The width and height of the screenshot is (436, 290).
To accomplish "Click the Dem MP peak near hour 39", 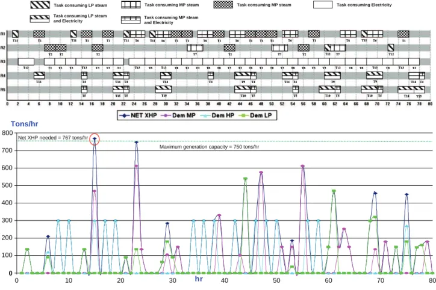I will pyautogui.click(x=219, y=215).
